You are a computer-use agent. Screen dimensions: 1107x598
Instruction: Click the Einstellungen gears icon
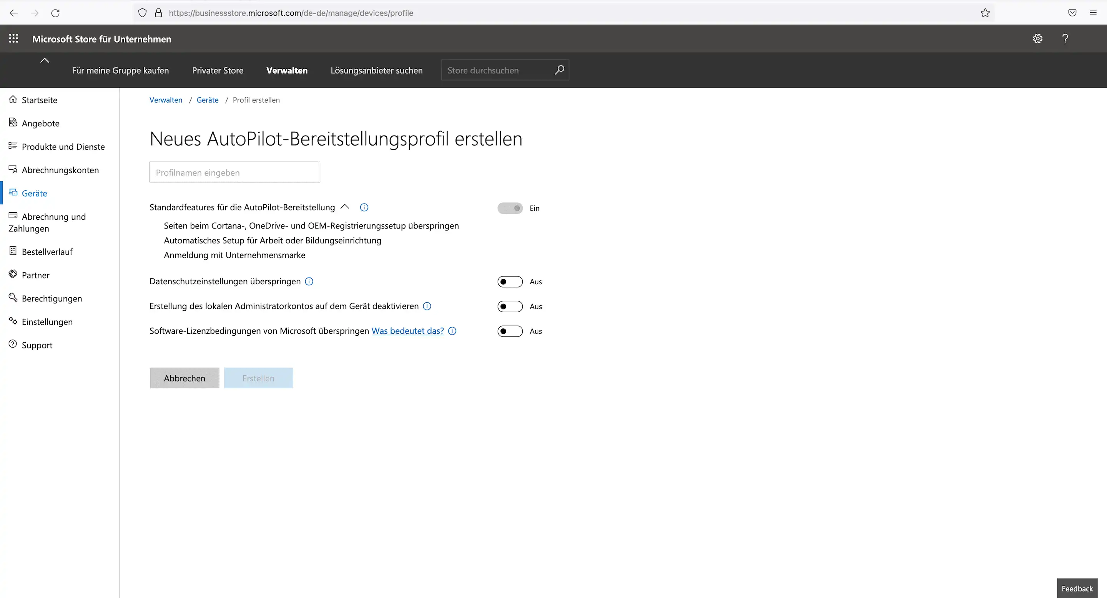coord(13,321)
